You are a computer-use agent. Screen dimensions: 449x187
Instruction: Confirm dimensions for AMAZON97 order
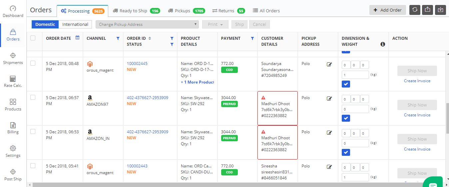[x=346, y=118]
